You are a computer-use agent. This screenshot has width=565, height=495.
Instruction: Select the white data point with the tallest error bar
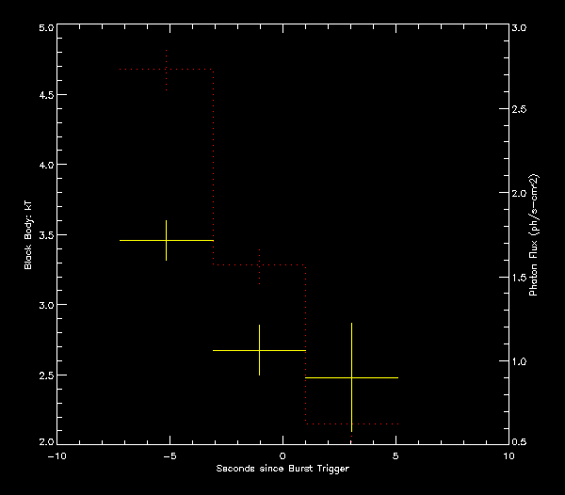coord(351,377)
